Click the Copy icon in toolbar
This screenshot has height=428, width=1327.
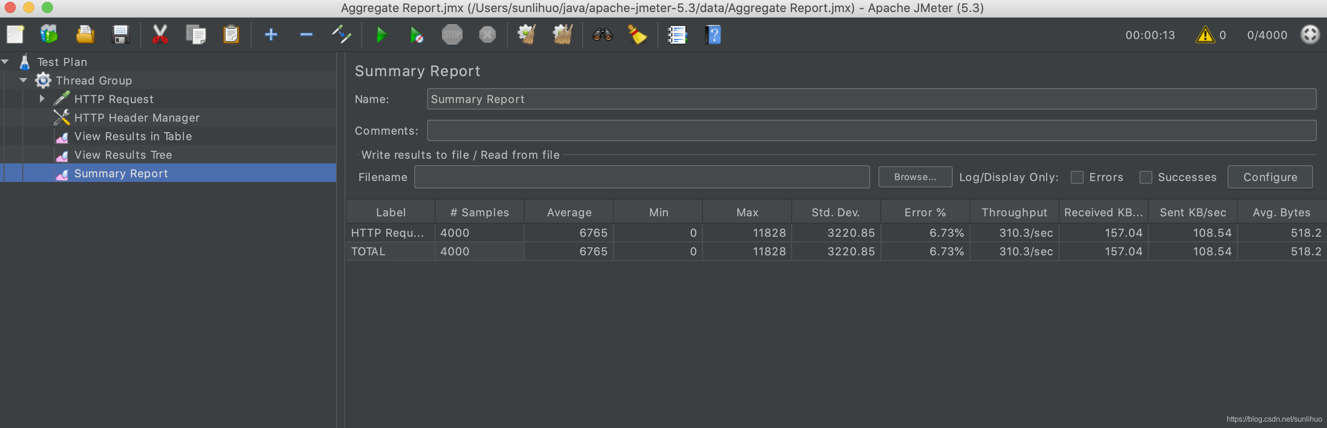click(196, 35)
